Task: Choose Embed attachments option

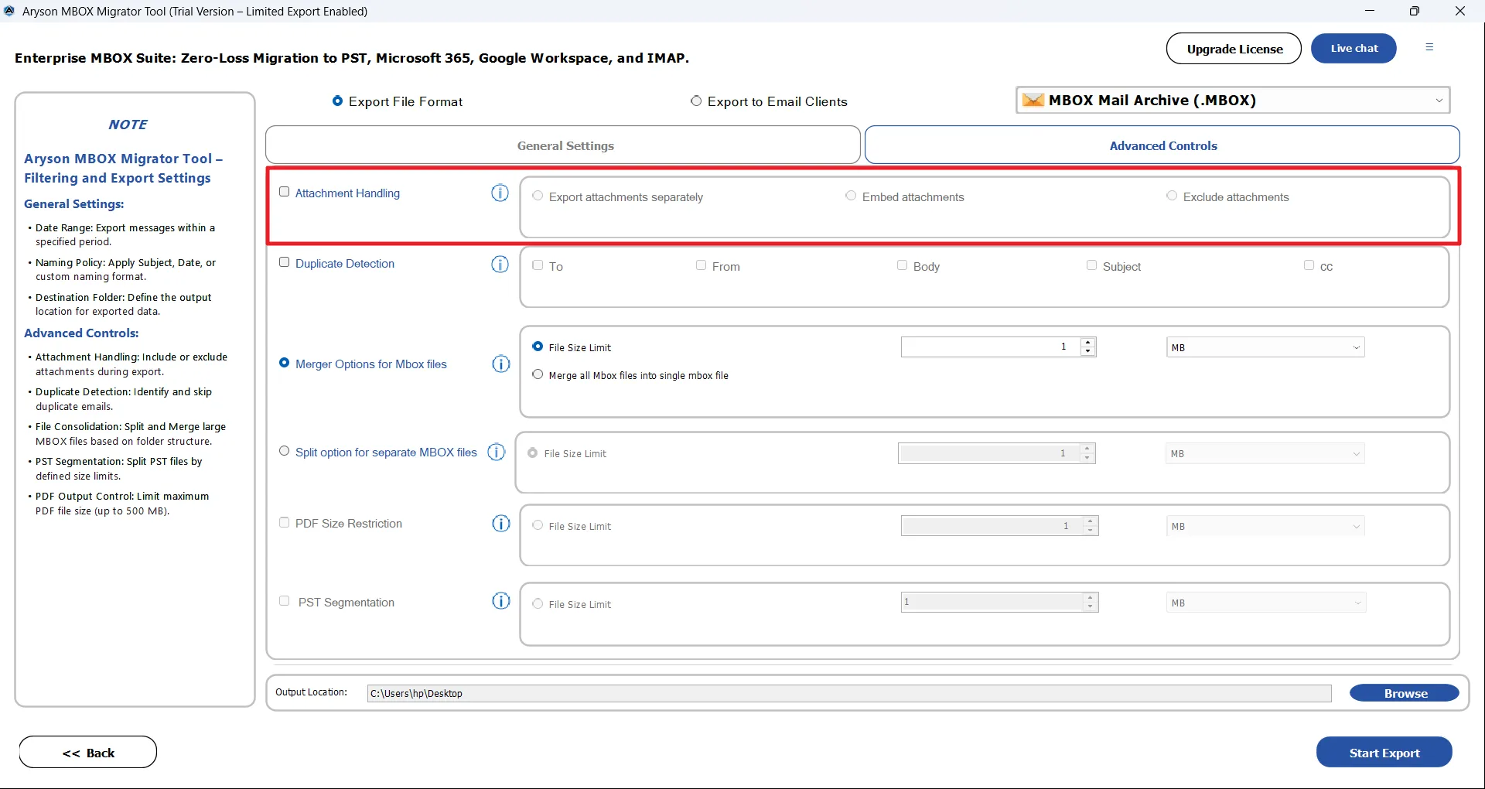Action: 851,196
